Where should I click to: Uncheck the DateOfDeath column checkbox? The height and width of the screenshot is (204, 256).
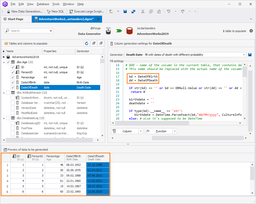pyautogui.click(x=13, y=88)
